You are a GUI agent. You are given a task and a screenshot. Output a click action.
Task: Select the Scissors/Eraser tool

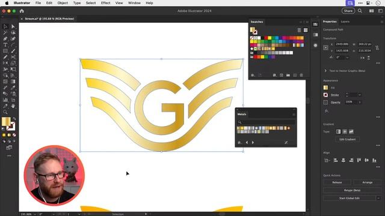13,57
